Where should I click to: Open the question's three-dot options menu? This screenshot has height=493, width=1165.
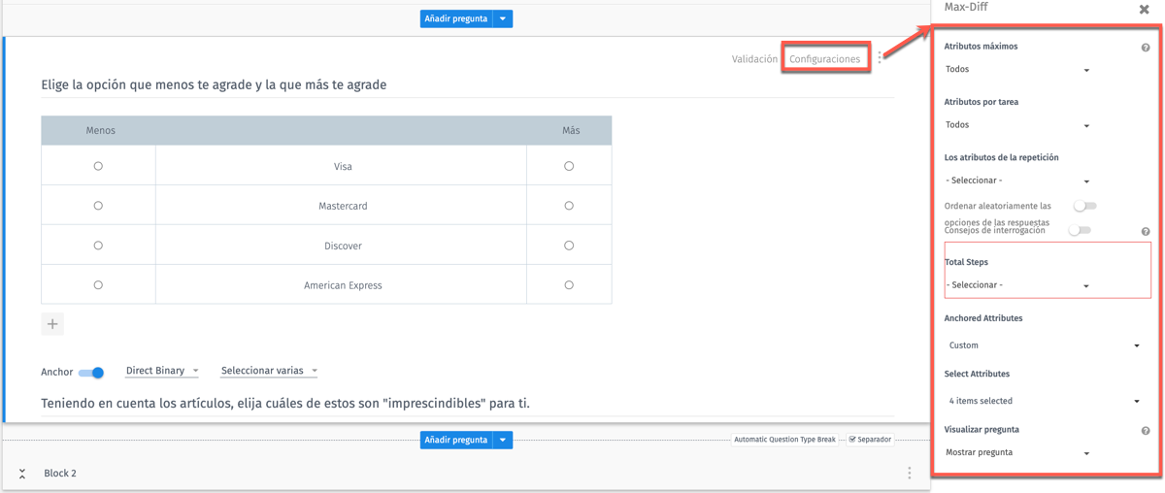880,58
